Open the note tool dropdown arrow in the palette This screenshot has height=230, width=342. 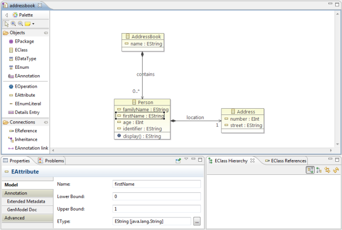click(33, 24)
